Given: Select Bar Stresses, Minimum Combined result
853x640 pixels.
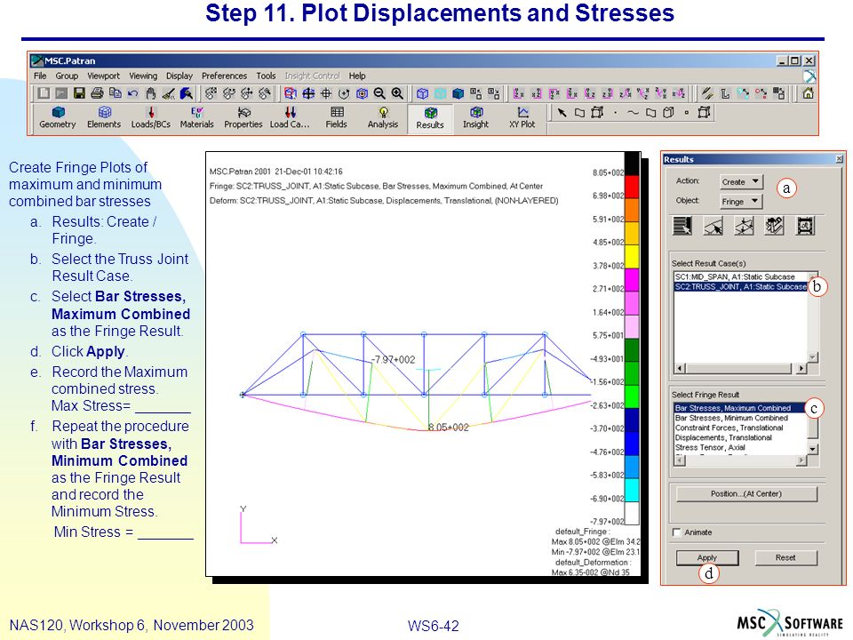Looking at the screenshot, I should [x=740, y=418].
